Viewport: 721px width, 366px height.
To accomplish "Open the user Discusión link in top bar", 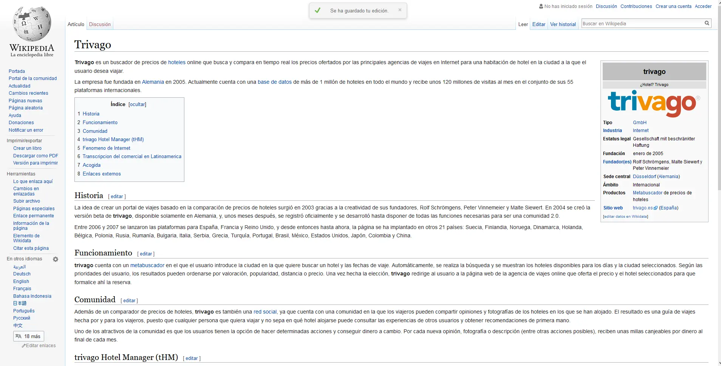I will click(x=607, y=6).
